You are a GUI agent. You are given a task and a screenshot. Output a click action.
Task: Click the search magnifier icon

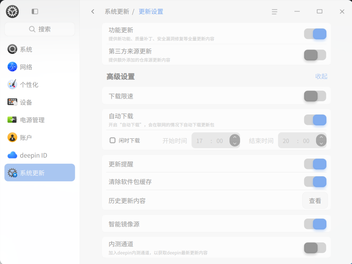point(32,29)
